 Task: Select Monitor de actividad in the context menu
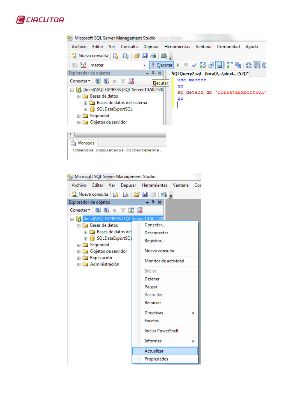164,261
